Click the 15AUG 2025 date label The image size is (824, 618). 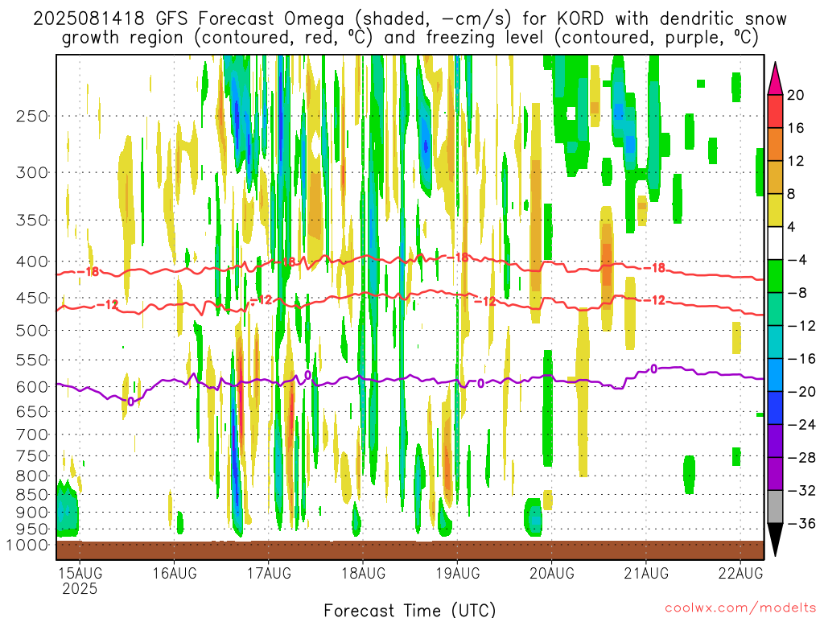(80, 580)
